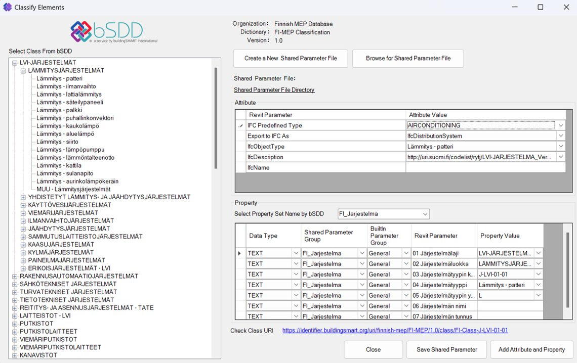Viewport: 577px width, 363px height.
Task: Click the Property Value column header
Action: click(x=510, y=236)
